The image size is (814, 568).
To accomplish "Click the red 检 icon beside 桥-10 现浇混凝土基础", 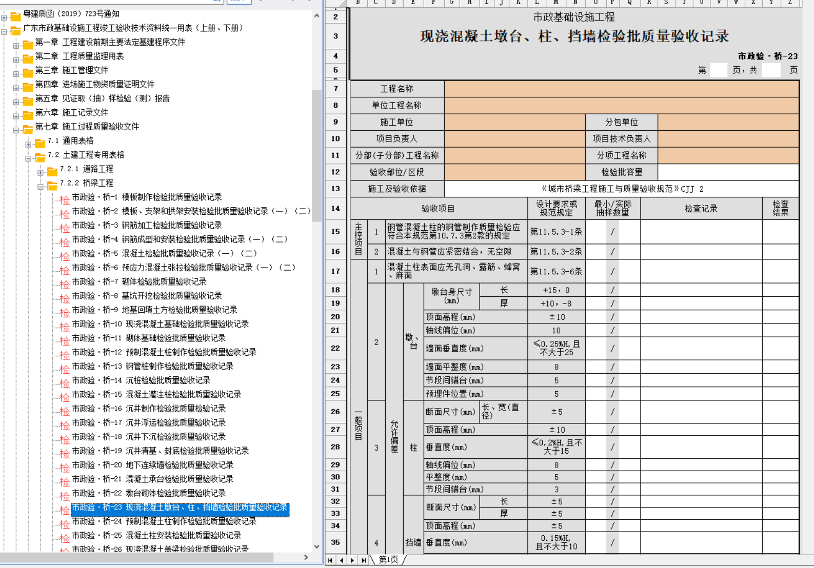I will click(64, 326).
